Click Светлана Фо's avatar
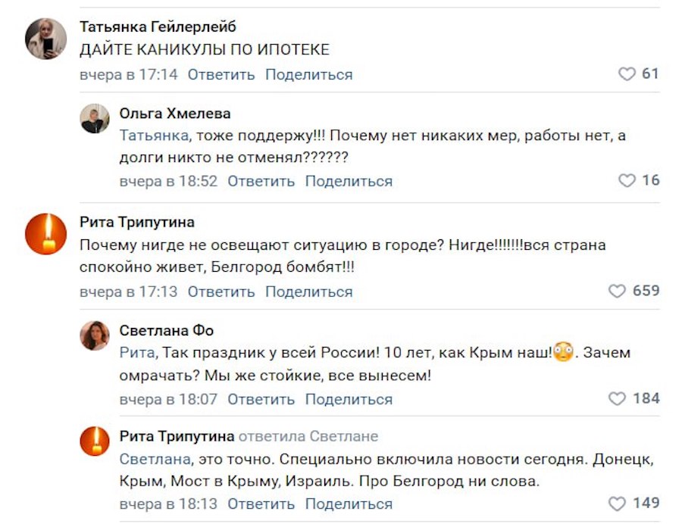Image resolution: width=682 pixels, height=524 pixels. [95, 335]
